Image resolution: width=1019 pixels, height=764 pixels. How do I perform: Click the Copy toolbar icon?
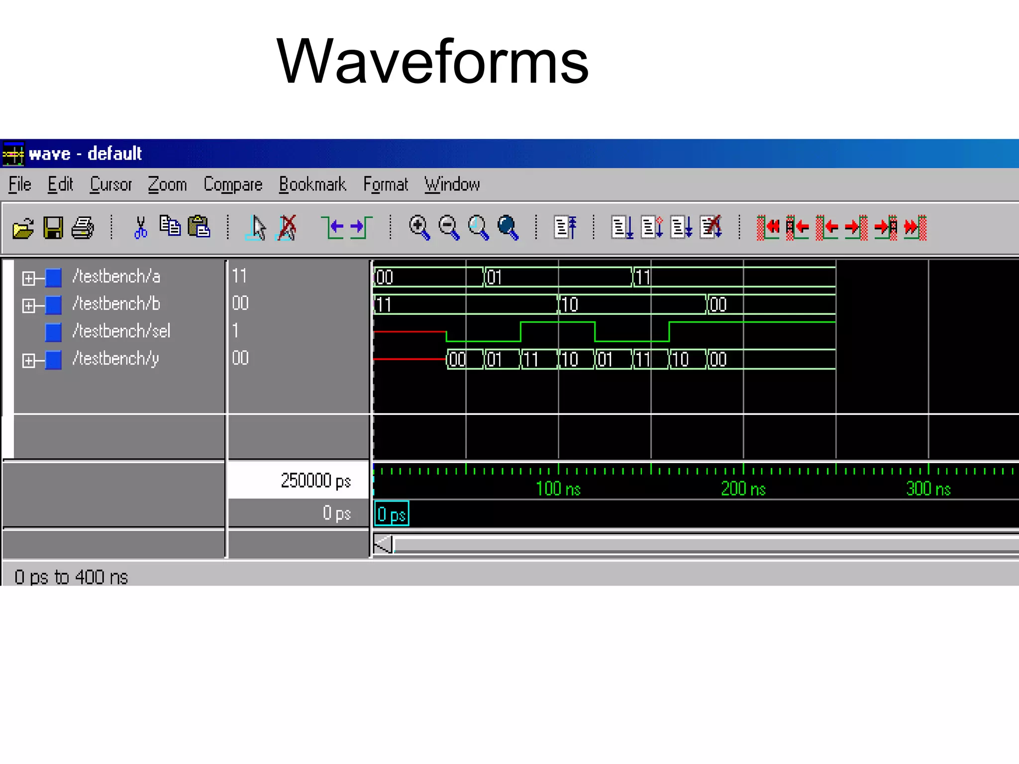(170, 226)
